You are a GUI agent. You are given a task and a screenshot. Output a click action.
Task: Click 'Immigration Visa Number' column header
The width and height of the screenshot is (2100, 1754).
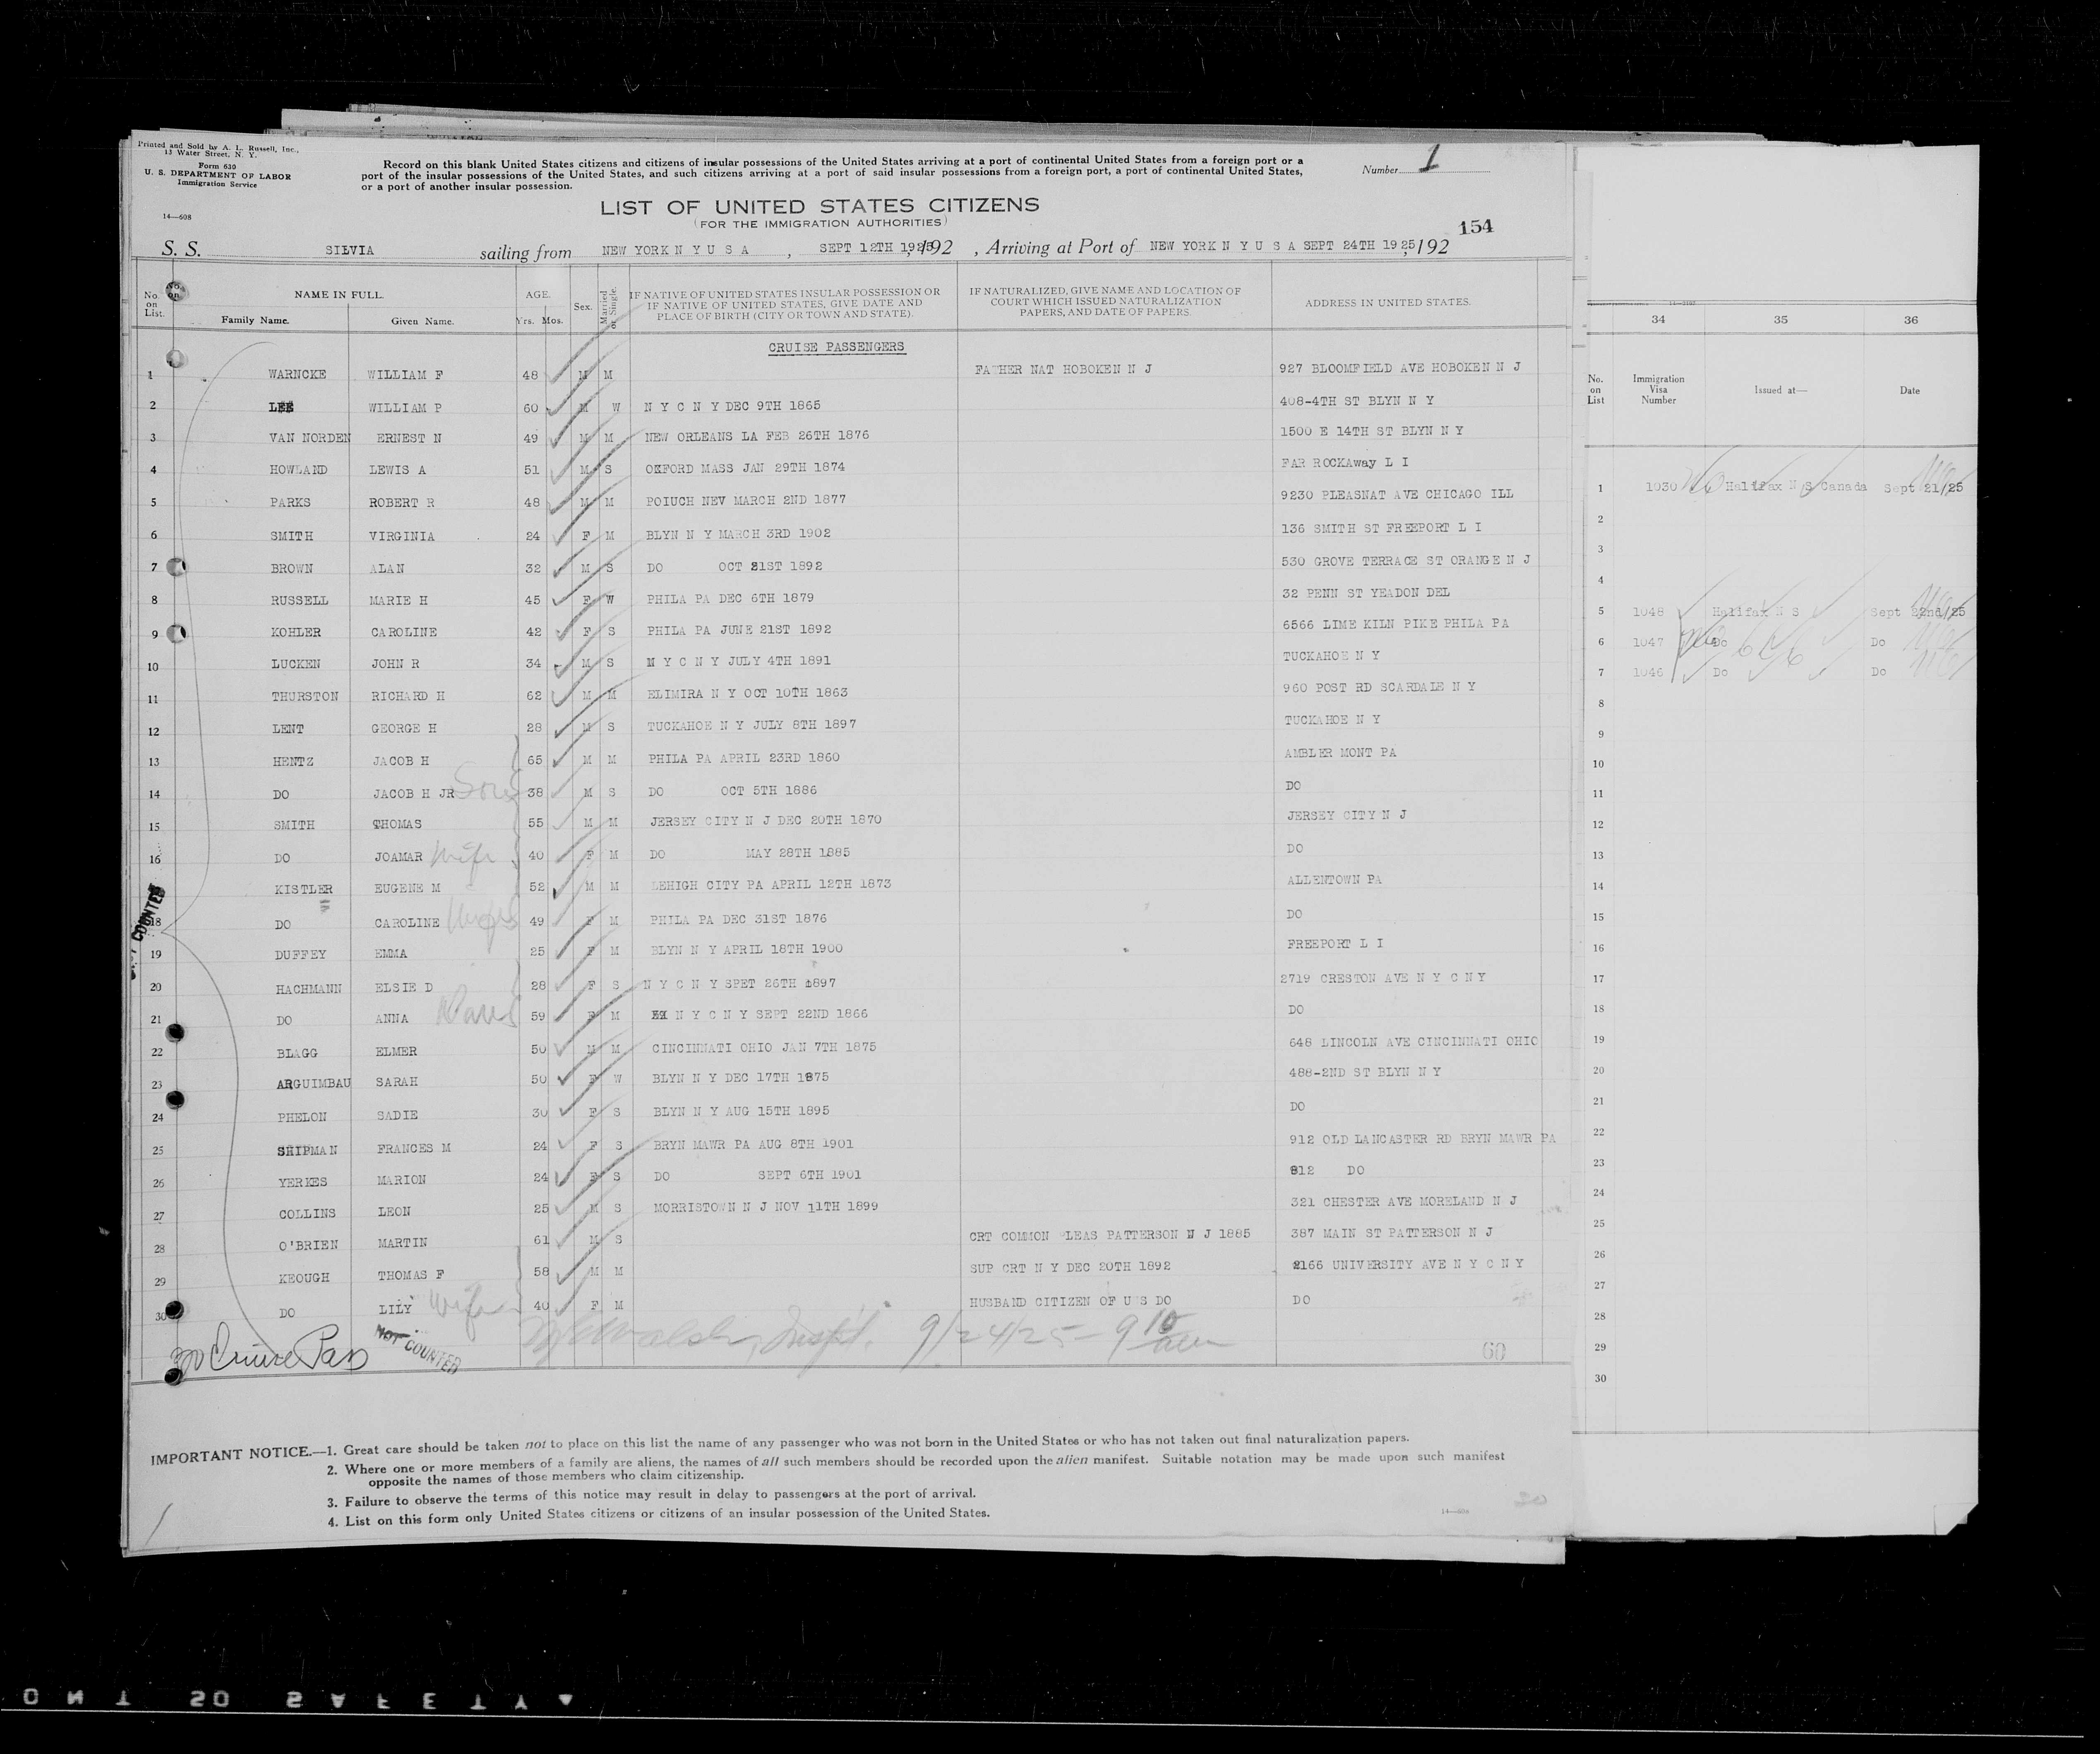[x=1658, y=389]
